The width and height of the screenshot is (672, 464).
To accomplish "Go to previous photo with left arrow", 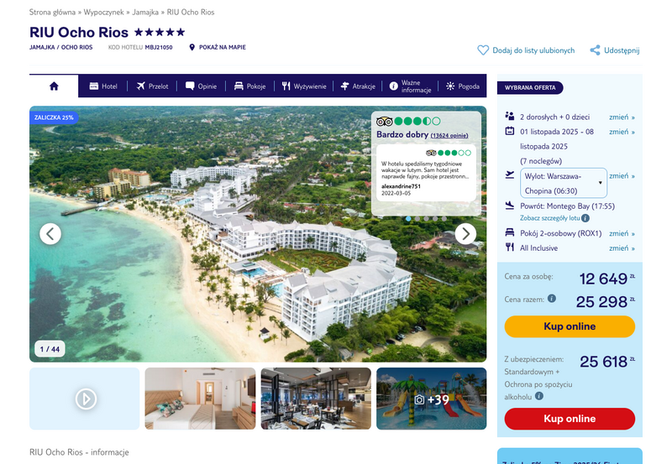I will [50, 234].
